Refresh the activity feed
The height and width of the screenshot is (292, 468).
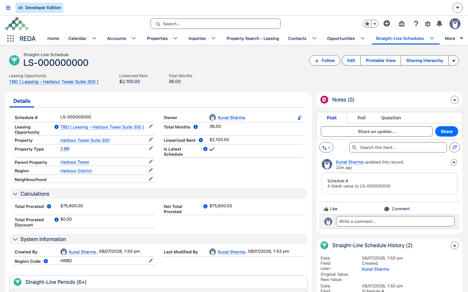(455, 147)
